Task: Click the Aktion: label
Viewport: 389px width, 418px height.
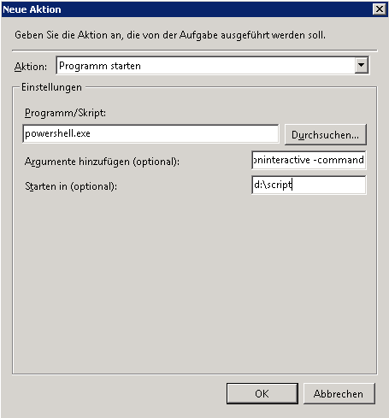Action: 31,67
